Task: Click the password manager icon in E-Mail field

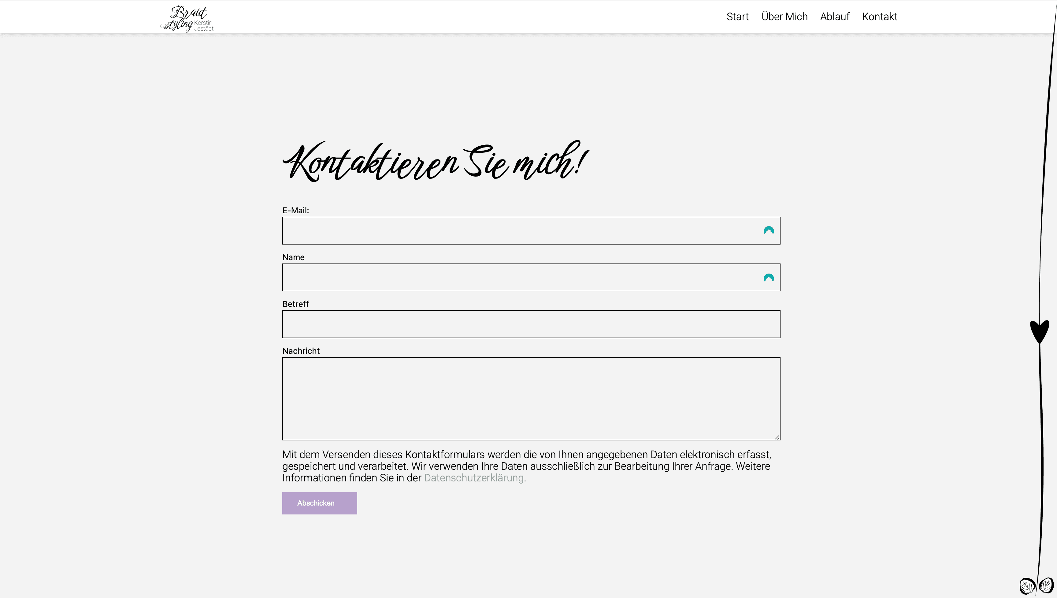Action: coord(769,231)
